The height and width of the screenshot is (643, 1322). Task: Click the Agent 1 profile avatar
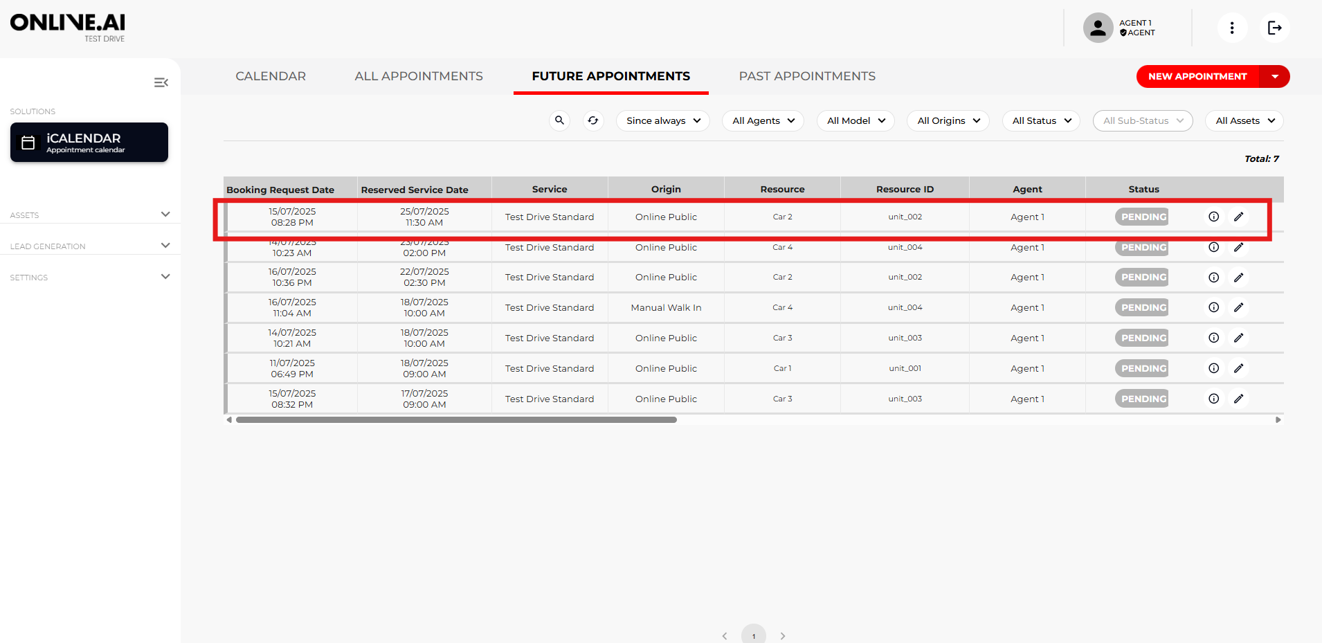coord(1098,28)
